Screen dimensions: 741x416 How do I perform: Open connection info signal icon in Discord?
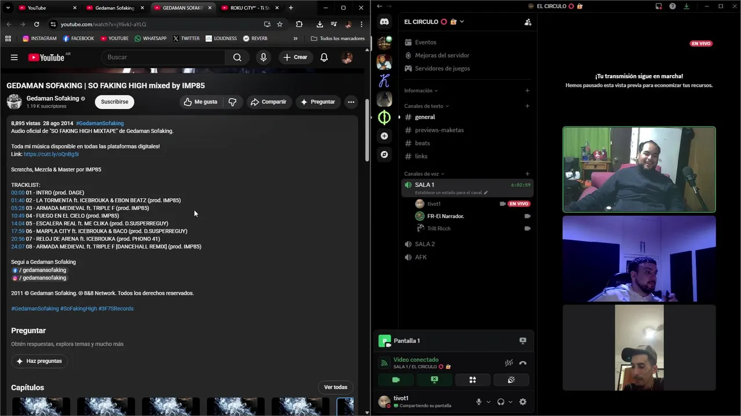point(384,363)
